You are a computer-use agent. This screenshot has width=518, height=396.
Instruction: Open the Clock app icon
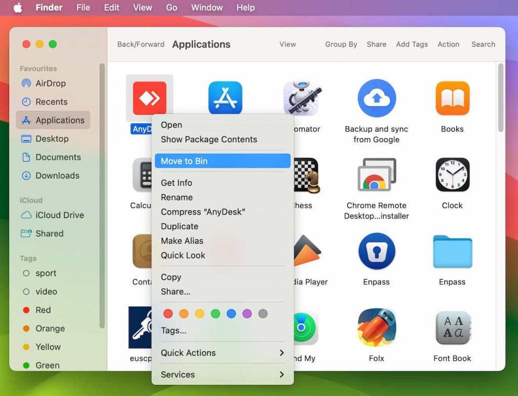point(452,174)
